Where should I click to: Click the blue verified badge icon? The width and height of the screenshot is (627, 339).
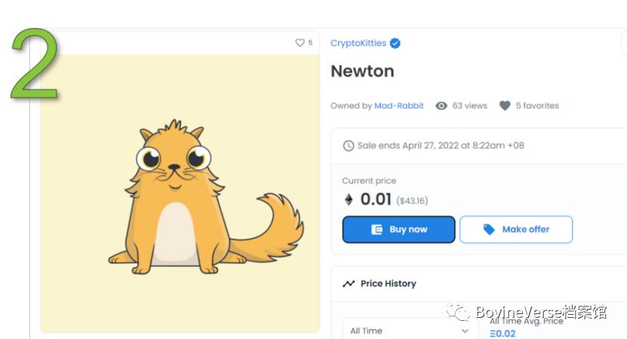(x=395, y=44)
